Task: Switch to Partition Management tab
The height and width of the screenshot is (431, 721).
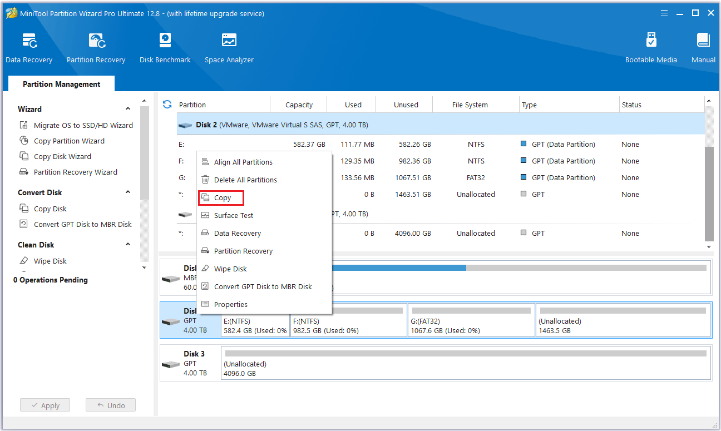Action: [x=61, y=84]
